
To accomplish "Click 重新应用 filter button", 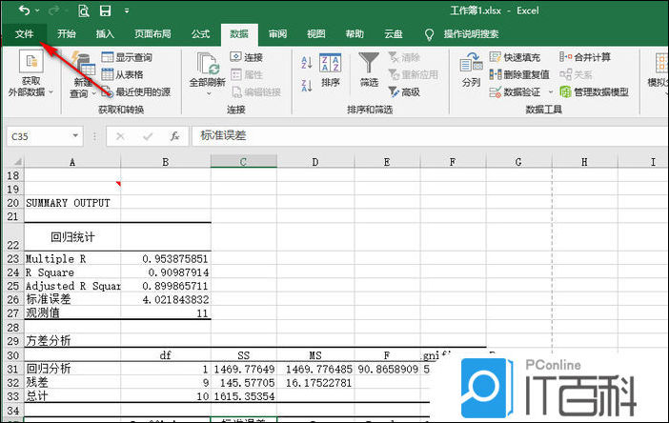I will pos(413,74).
